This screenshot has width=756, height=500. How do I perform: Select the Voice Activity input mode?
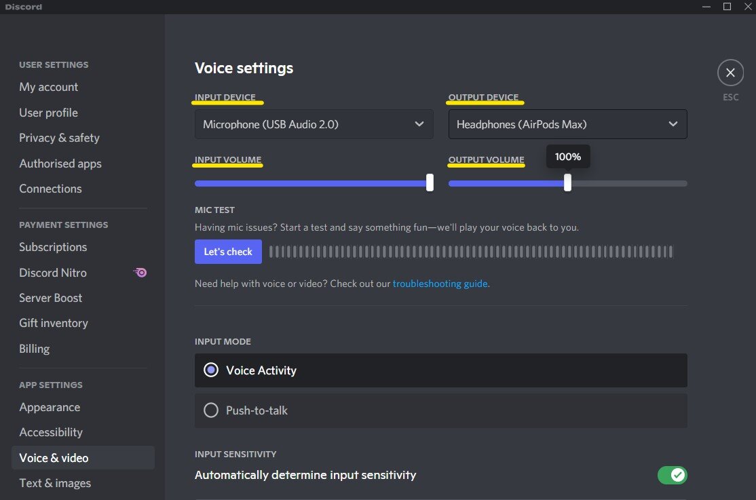[211, 370]
